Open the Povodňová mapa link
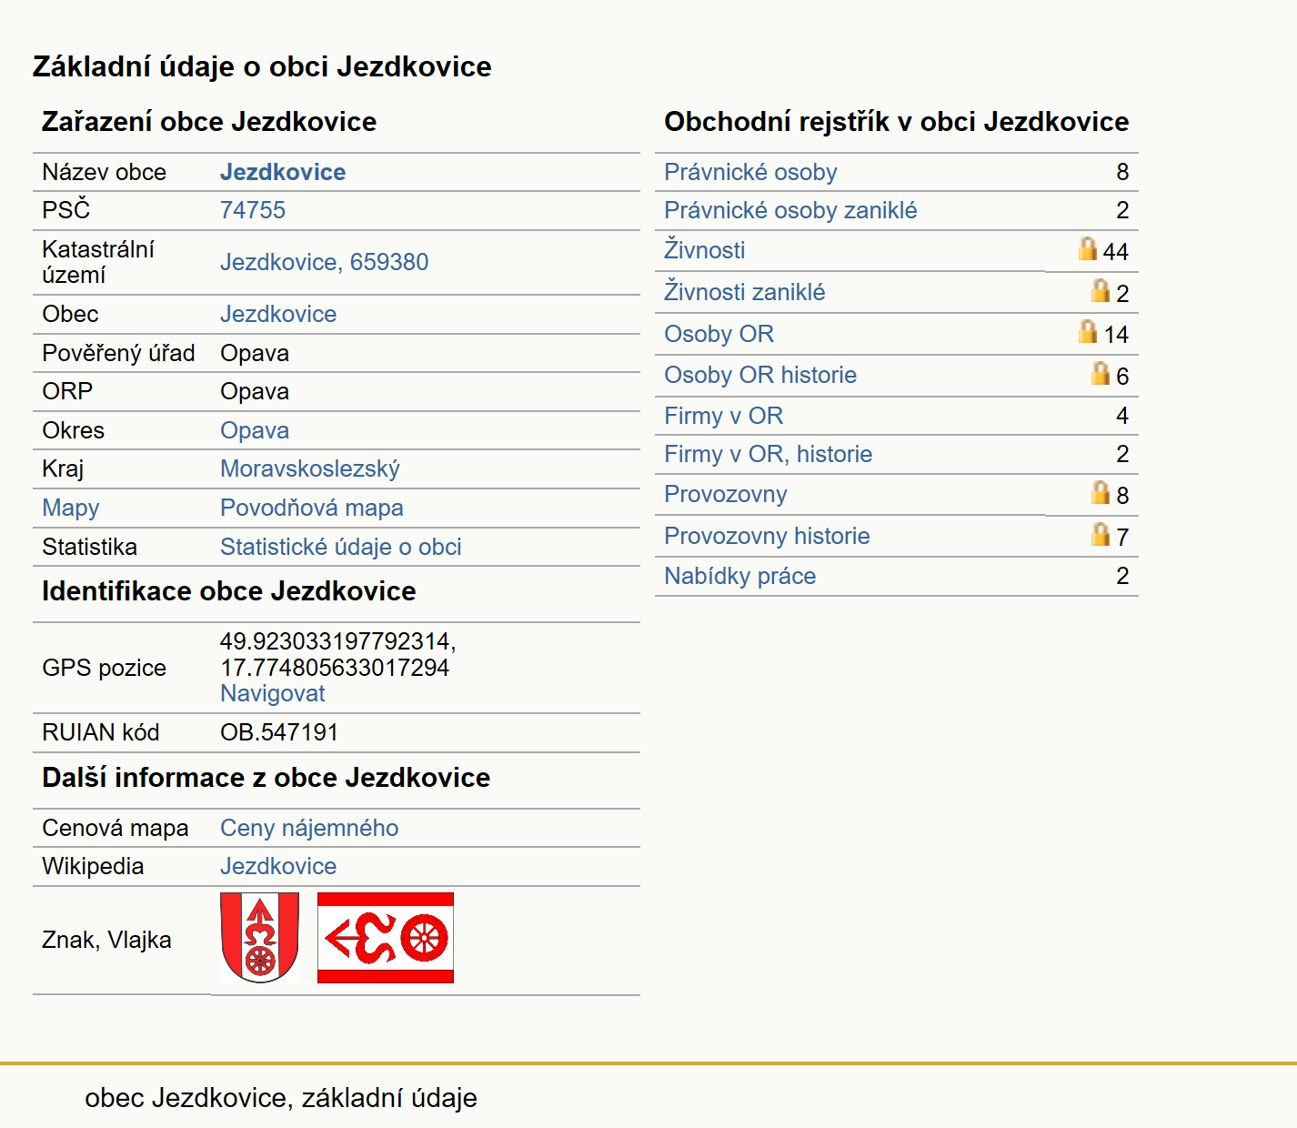This screenshot has width=1297, height=1128. click(312, 508)
